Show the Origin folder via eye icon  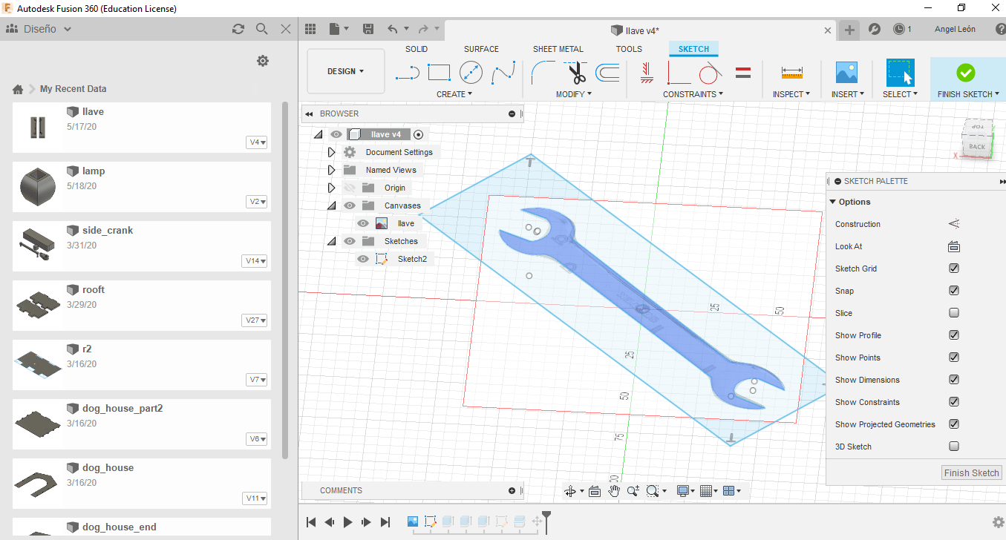(x=350, y=188)
